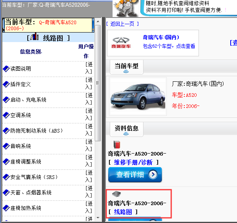The width and height of the screenshot is (237, 223).
Task: Click the red book icon above 维修手册/诊断
Action: tap(117, 144)
